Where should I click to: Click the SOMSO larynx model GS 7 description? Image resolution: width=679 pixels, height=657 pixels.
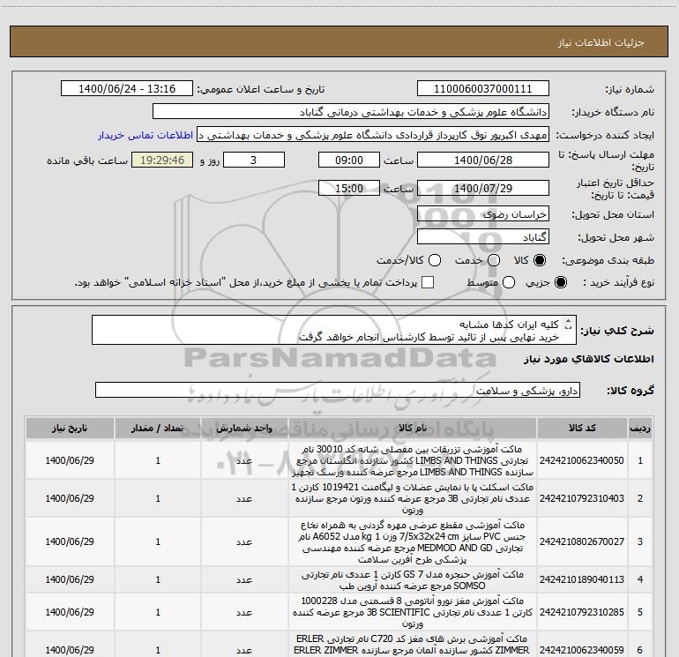click(x=413, y=580)
